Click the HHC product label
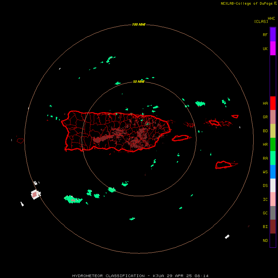 pos(272,19)
